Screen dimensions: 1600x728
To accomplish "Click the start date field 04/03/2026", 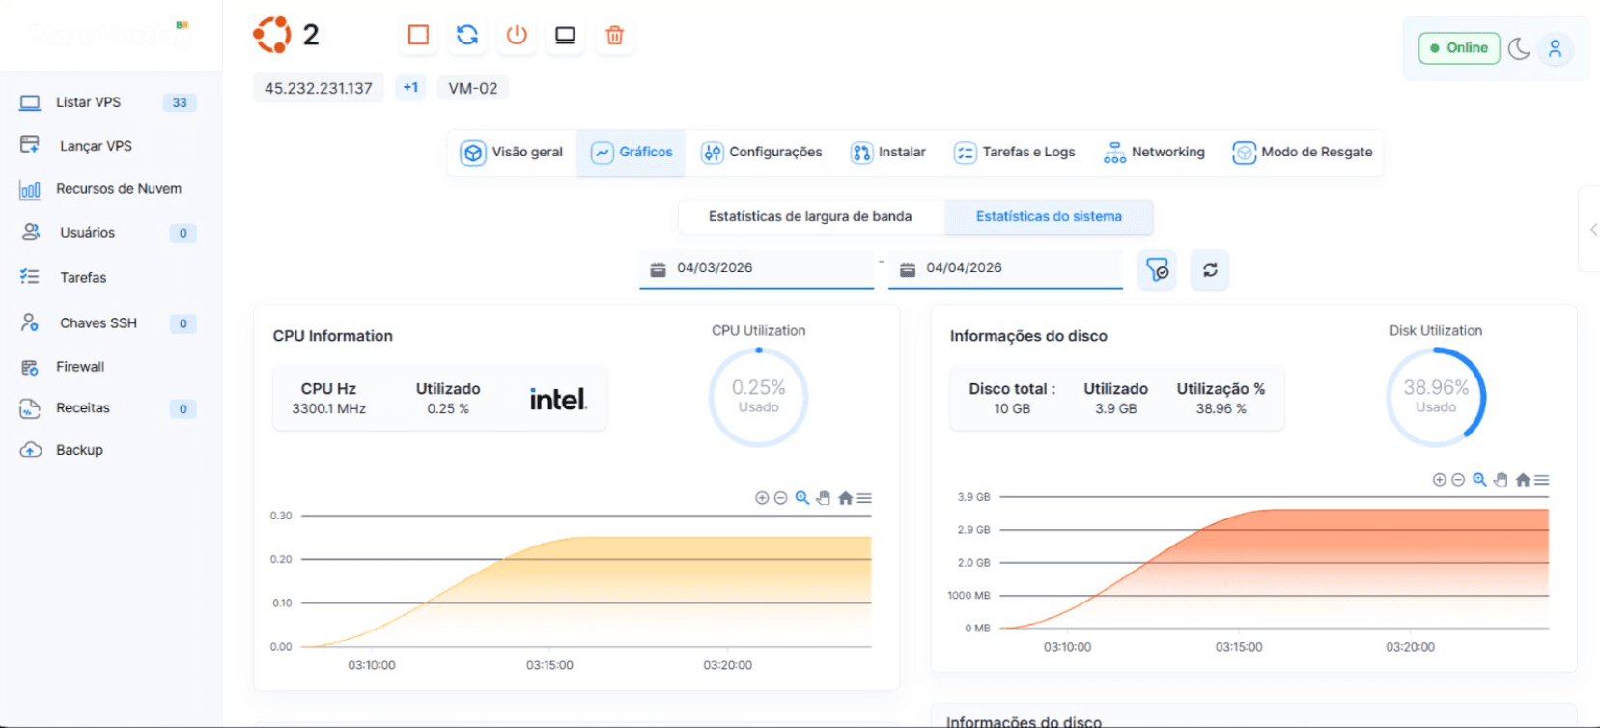I will tap(757, 268).
